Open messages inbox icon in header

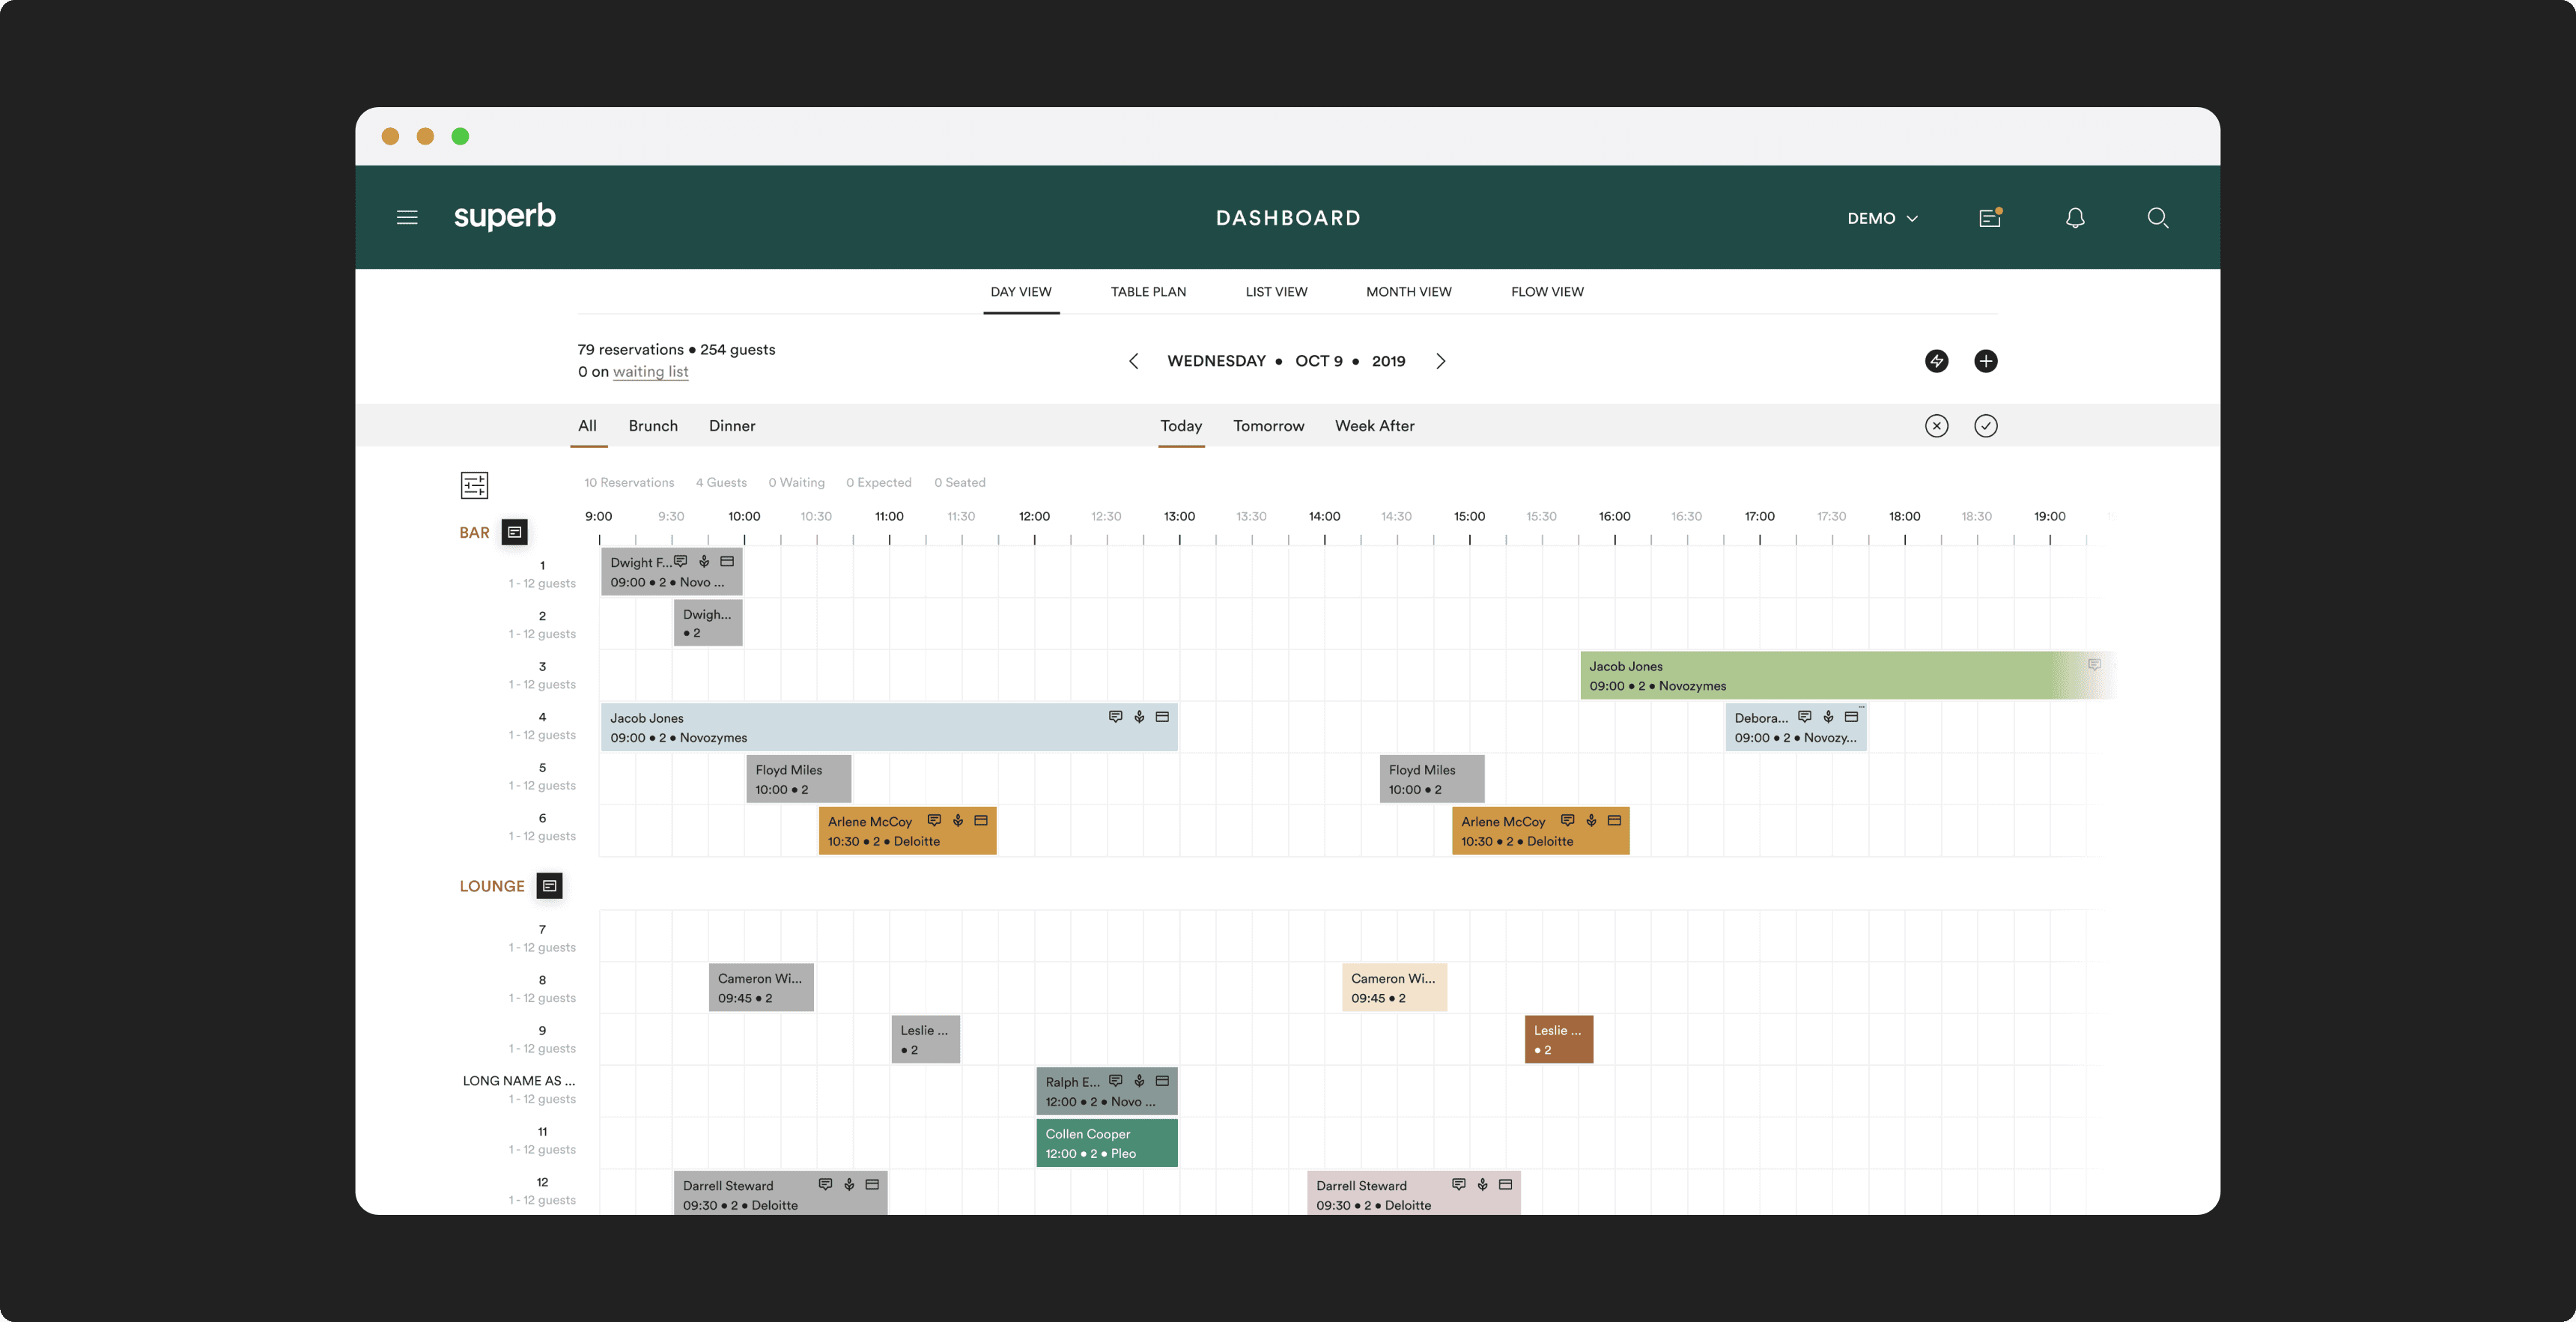(x=1990, y=218)
